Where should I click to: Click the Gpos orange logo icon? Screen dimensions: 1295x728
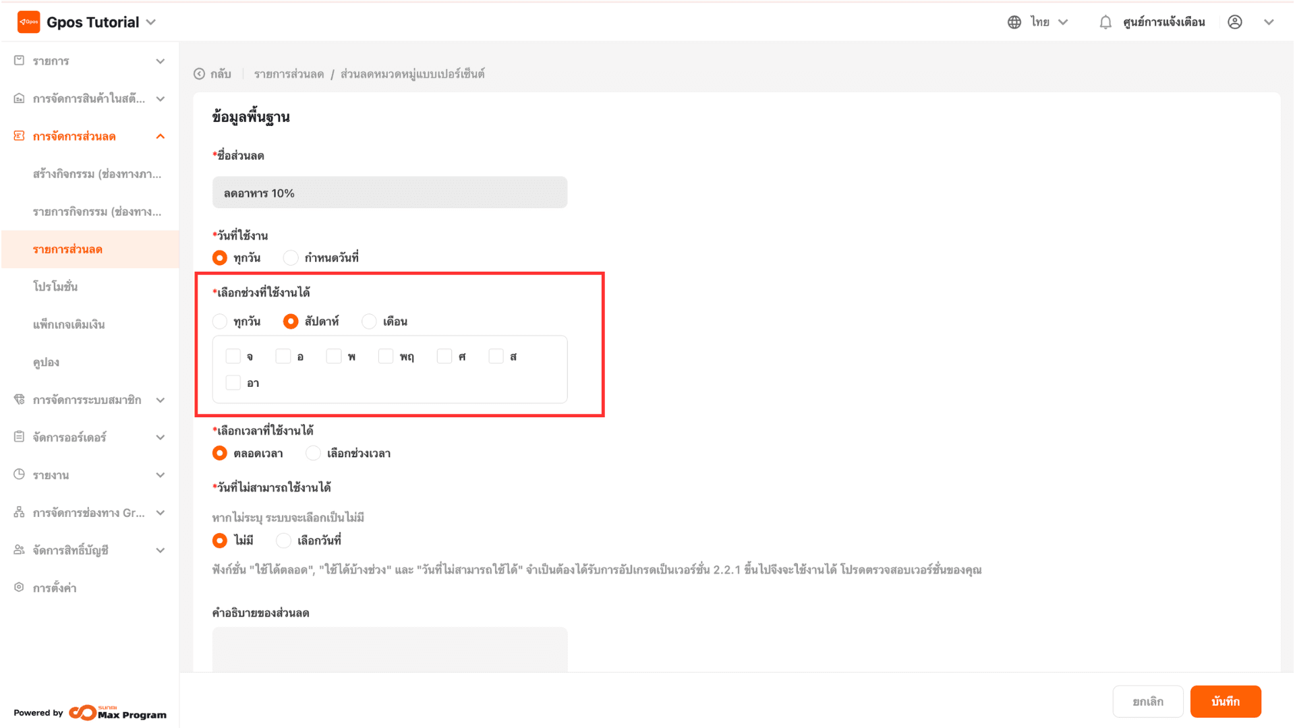[x=28, y=22]
